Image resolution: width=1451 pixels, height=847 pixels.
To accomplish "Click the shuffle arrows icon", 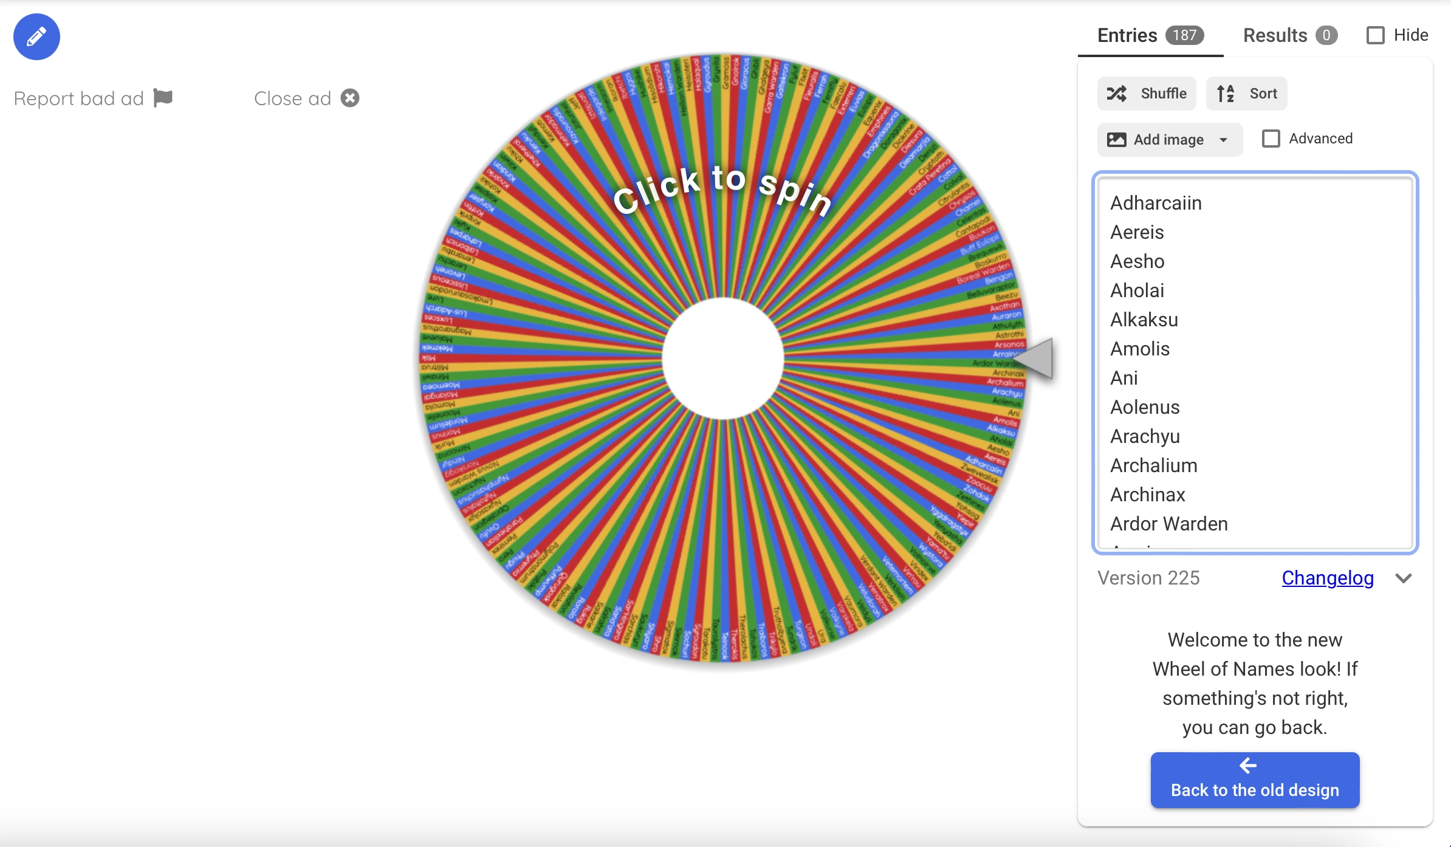I will pyautogui.click(x=1116, y=94).
